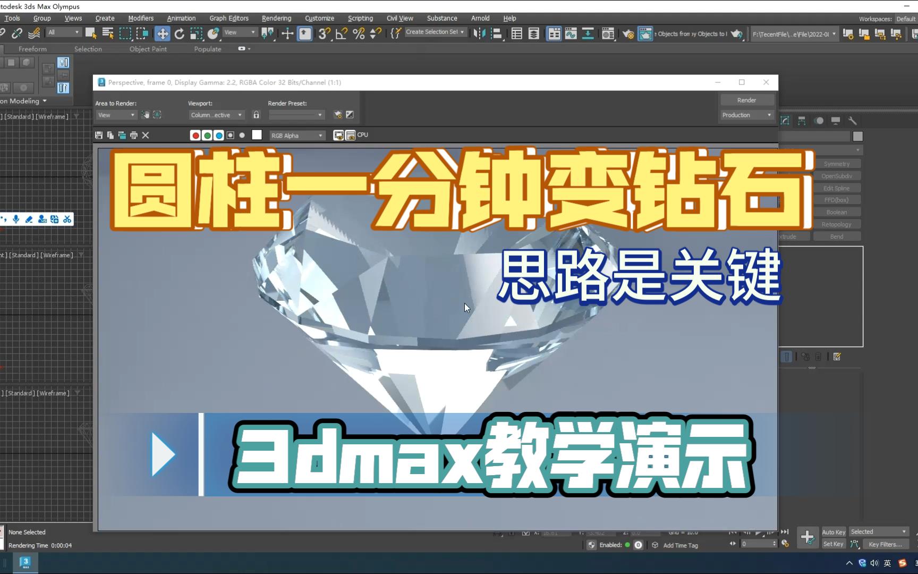The width and height of the screenshot is (918, 574).
Task: Click the Mirror tool icon
Action: pos(479,34)
